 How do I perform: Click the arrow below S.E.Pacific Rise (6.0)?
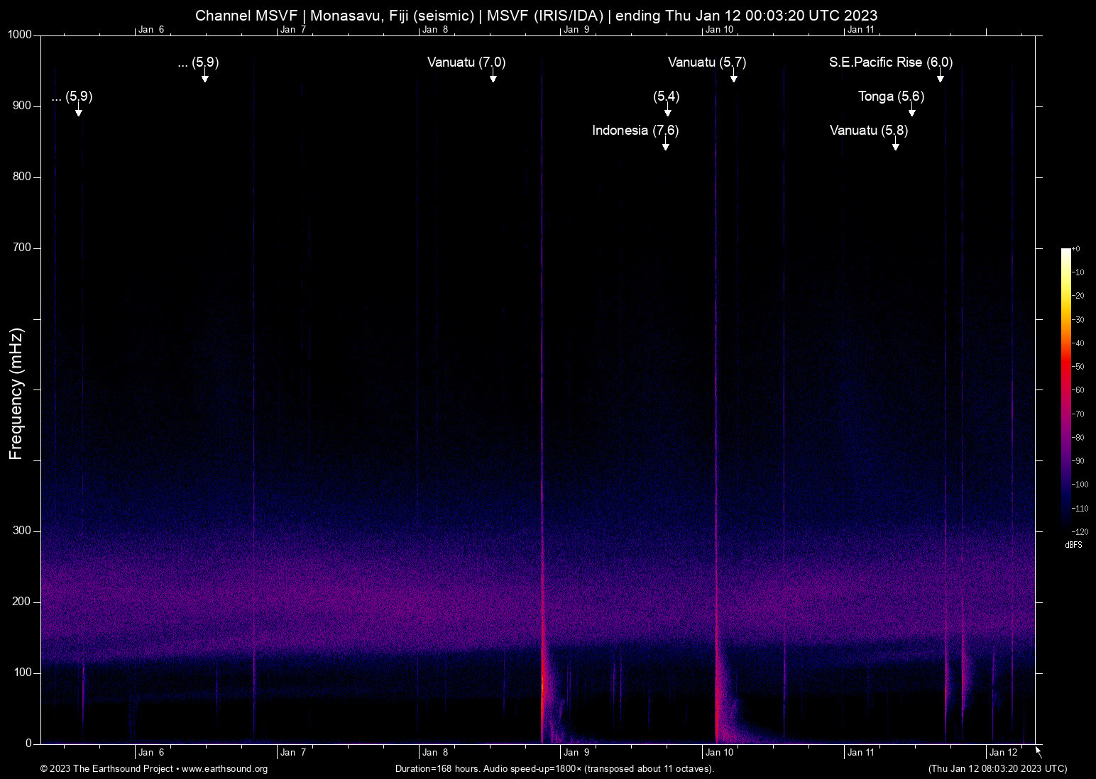940,77
